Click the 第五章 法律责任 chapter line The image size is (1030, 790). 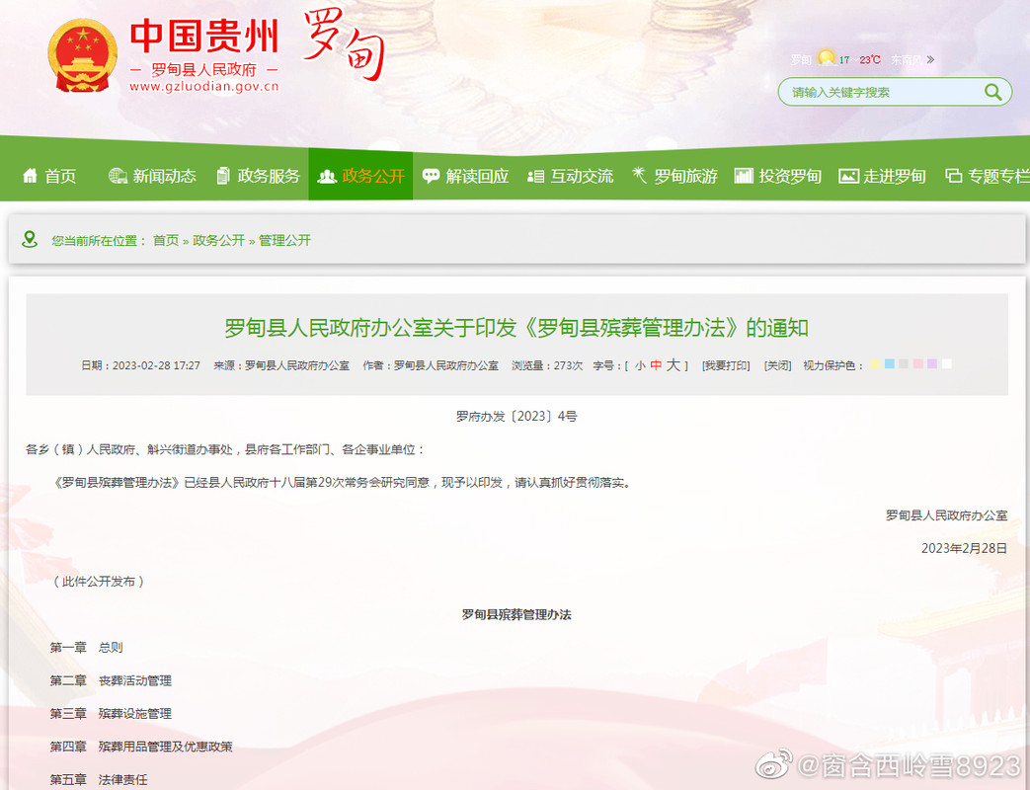coord(99,779)
